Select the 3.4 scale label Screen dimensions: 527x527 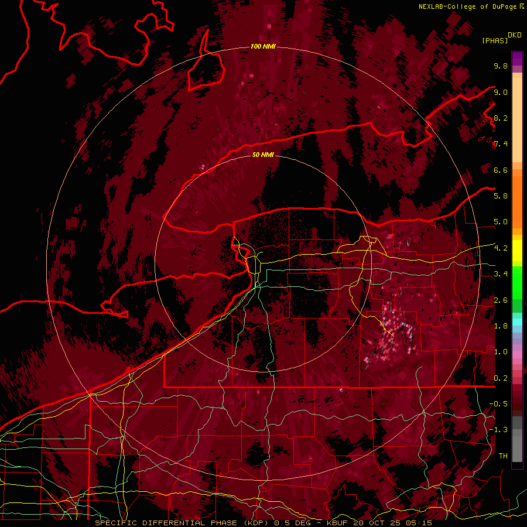tap(501, 274)
